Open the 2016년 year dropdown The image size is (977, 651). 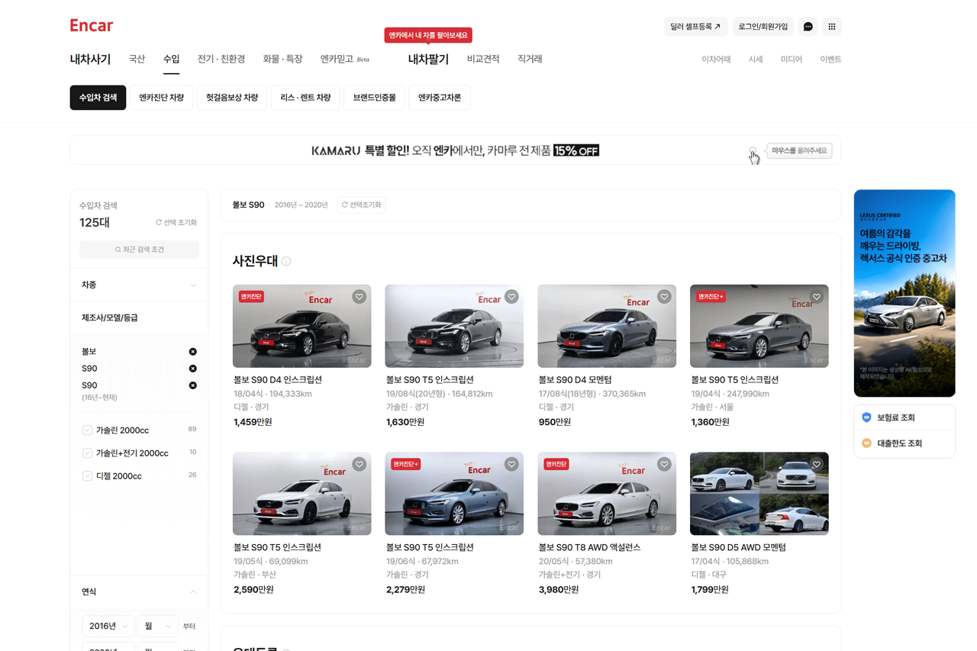coord(108,626)
